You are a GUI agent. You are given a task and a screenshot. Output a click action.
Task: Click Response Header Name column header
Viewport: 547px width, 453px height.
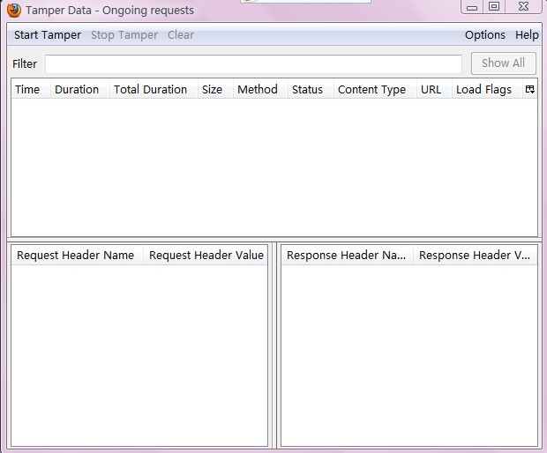pos(348,255)
